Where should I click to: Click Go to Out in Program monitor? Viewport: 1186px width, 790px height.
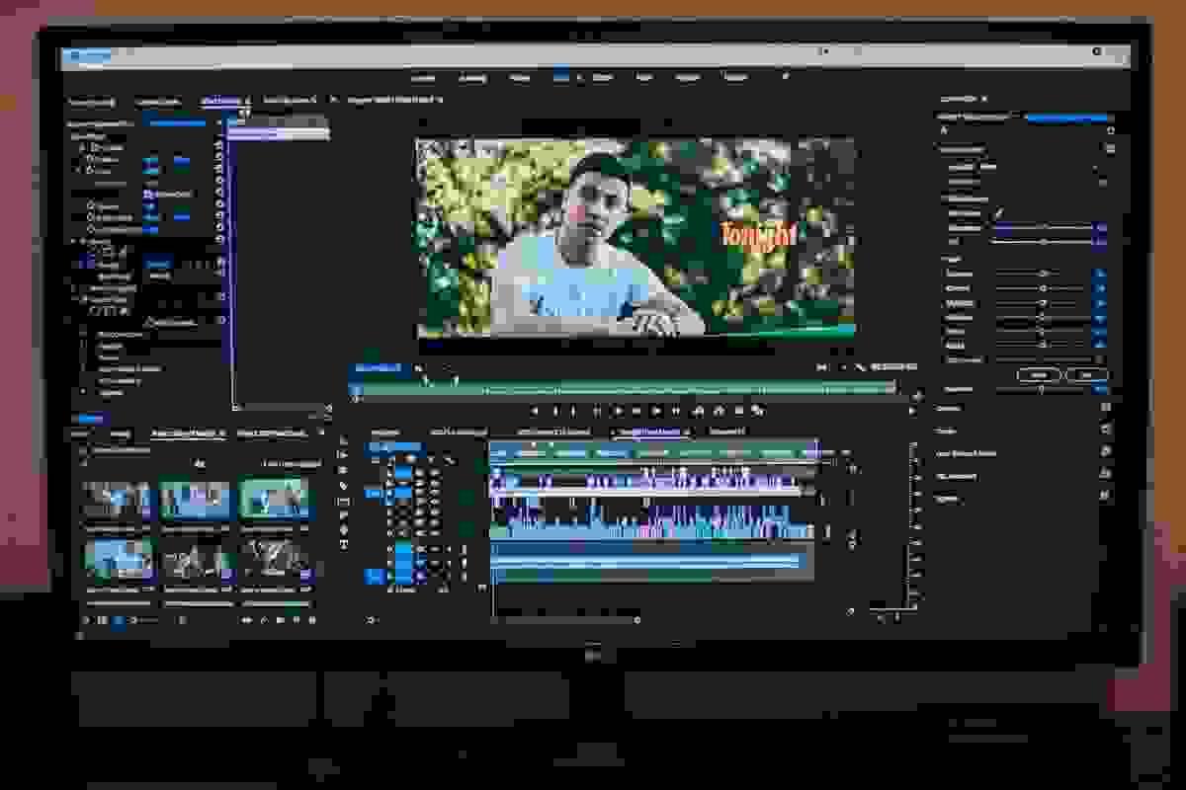(676, 411)
